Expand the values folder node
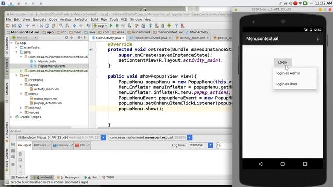Image resolution: width=333 pixels, height=187 pixels. (x=21, y=112)
